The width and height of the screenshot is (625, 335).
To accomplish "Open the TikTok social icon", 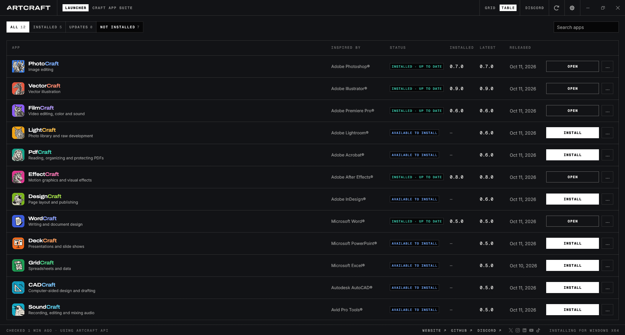I will [538, 330].
